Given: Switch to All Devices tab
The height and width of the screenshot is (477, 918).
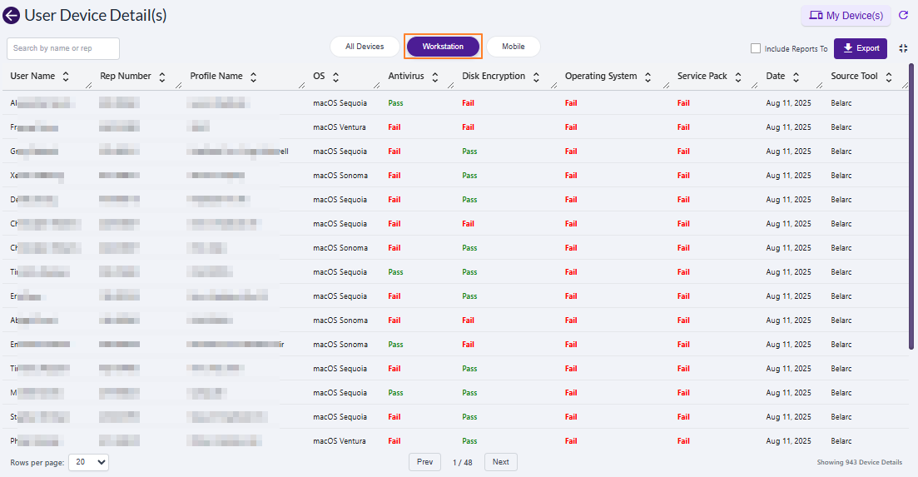Looking at the screenshot, I should [x=365, y=47].
